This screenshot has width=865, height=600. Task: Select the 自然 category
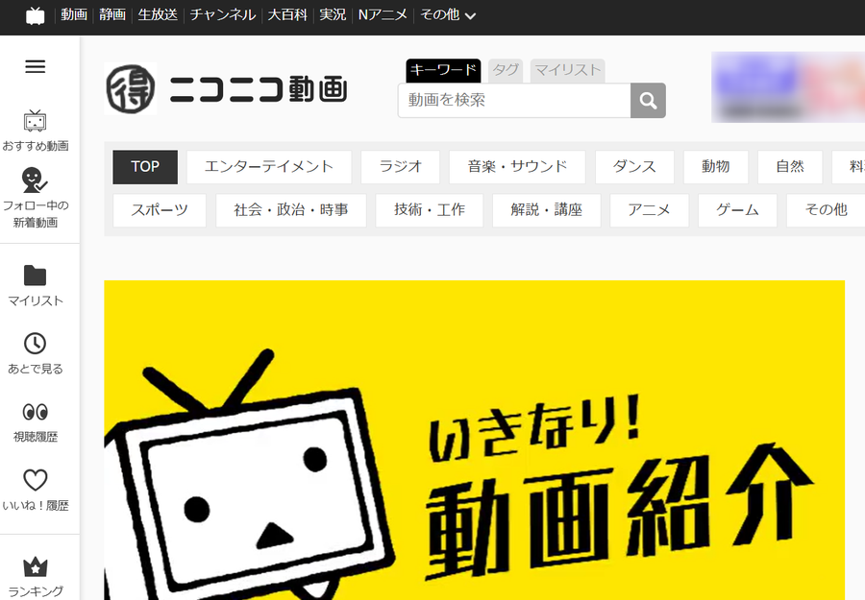click(790, 167)
